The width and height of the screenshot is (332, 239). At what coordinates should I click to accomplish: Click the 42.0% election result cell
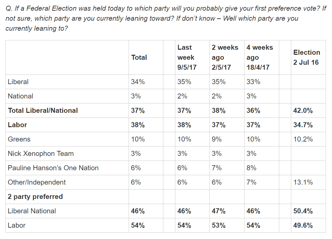coord(303,110)
